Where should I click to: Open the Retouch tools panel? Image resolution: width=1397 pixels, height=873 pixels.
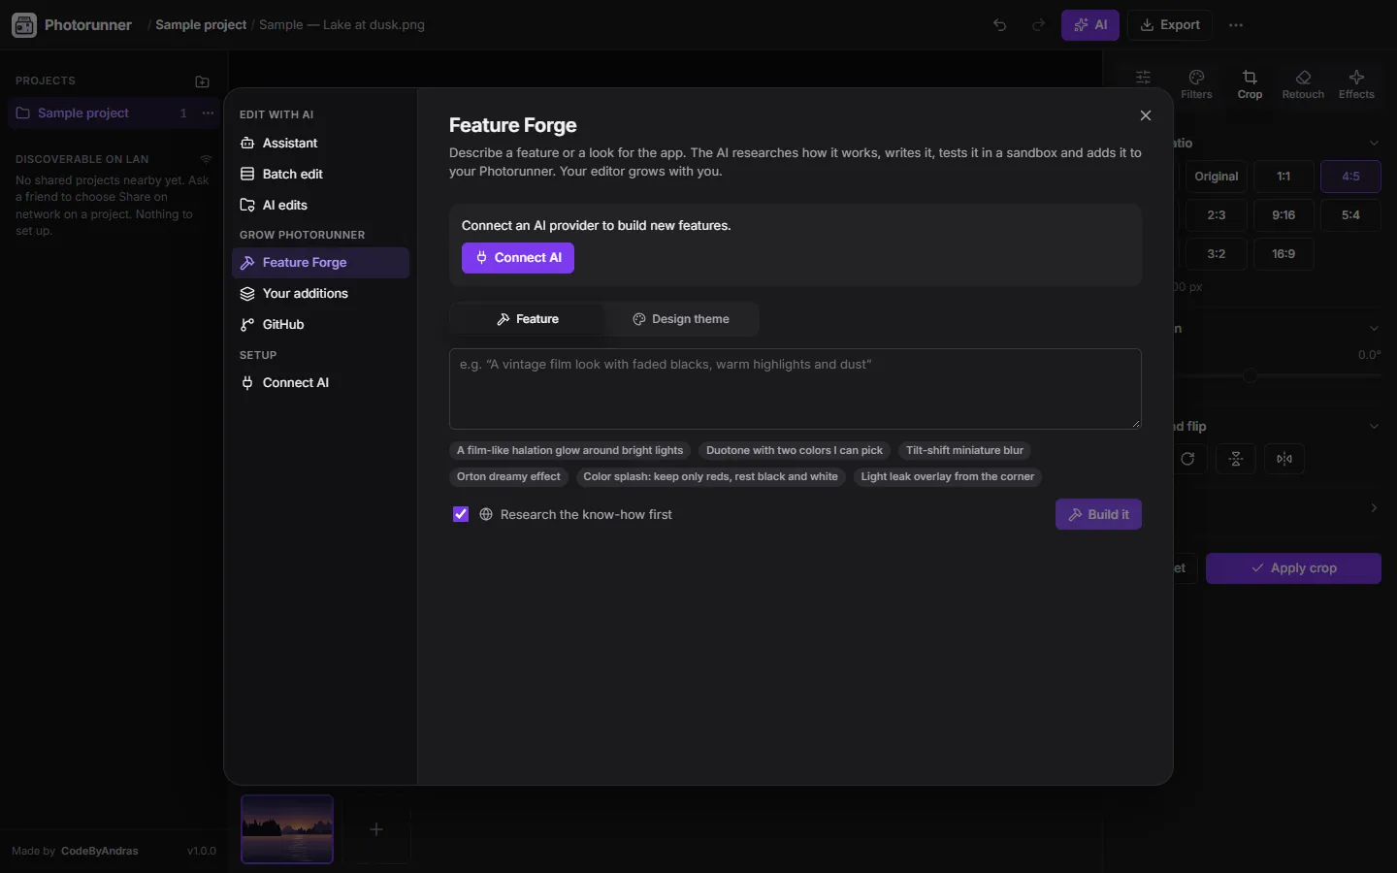click(1303, 84)
